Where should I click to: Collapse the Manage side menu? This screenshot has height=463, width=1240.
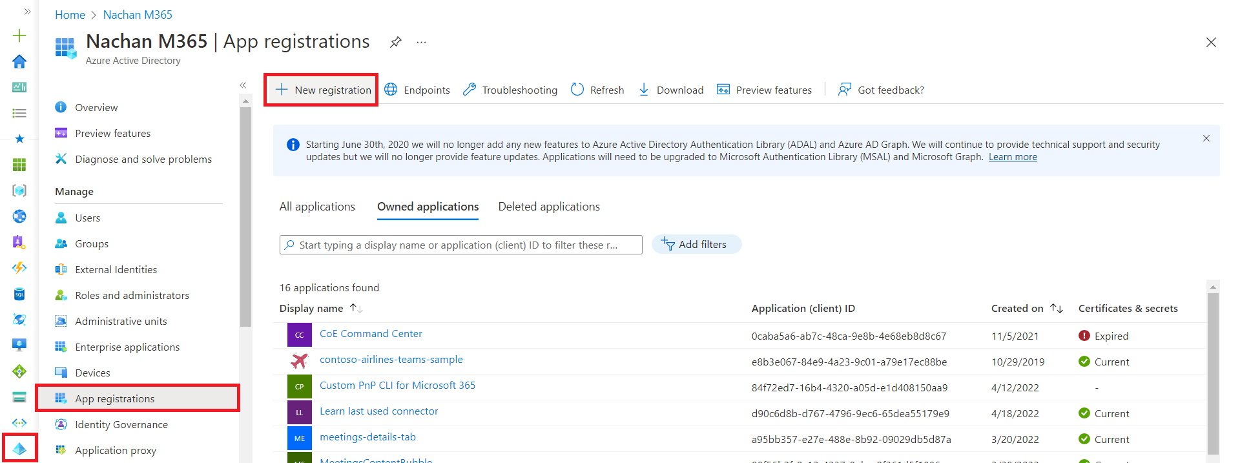tap(243, 85)
